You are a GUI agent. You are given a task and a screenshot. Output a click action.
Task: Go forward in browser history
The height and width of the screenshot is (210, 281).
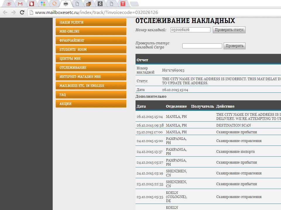point(13,12)
